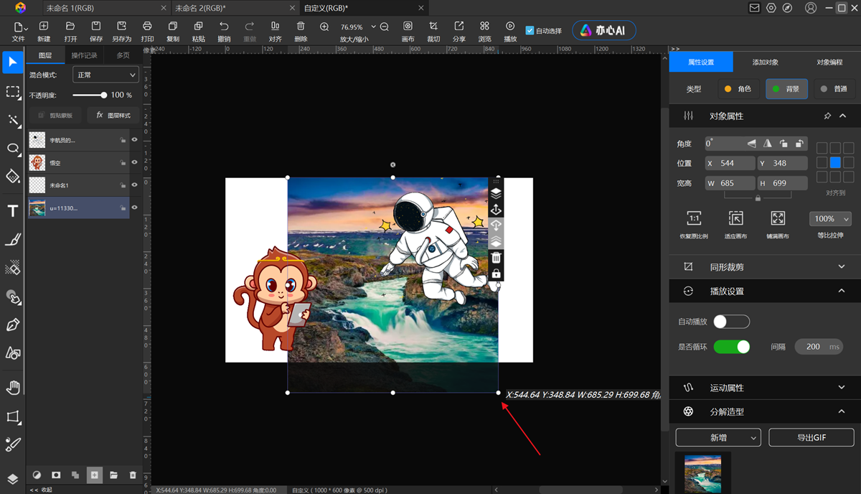Click the 不透明度 opacity slider handle
This screenshot has width=861, height=494.
103,95
